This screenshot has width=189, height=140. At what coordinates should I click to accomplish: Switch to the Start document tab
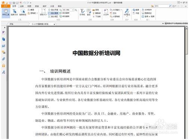12,24
